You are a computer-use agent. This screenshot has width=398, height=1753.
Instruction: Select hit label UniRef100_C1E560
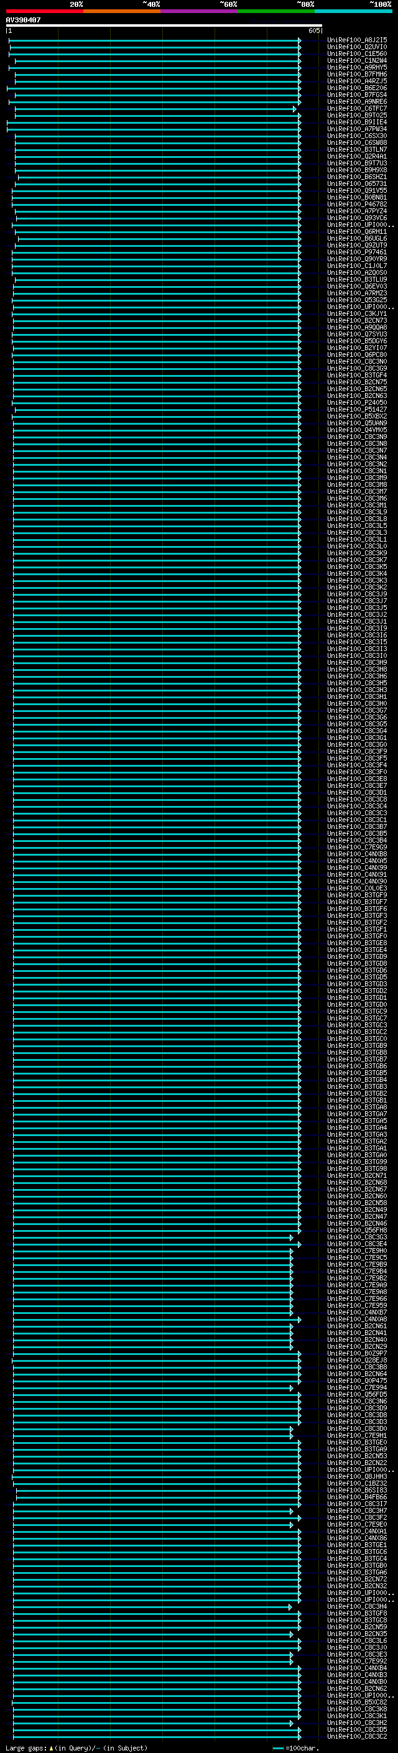coord(356,53)
